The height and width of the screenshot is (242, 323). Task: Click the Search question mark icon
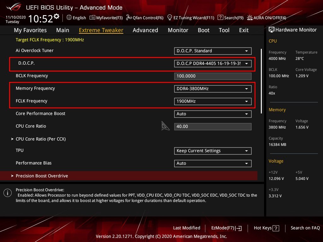click(220, 18)
